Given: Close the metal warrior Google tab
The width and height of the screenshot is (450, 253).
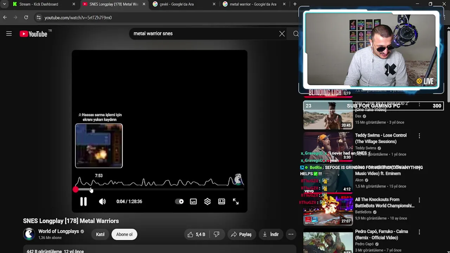Looking at the screenshot, I should coord(284,4).
